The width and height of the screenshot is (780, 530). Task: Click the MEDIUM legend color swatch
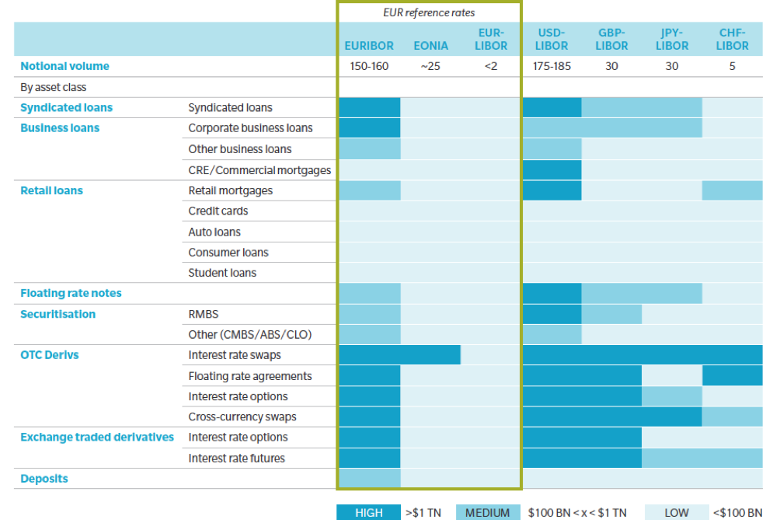click(x=488, y=512)
